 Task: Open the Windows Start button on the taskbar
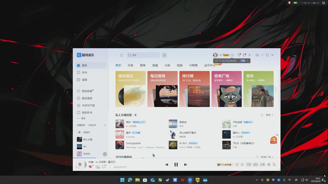[x=122, y=180]
